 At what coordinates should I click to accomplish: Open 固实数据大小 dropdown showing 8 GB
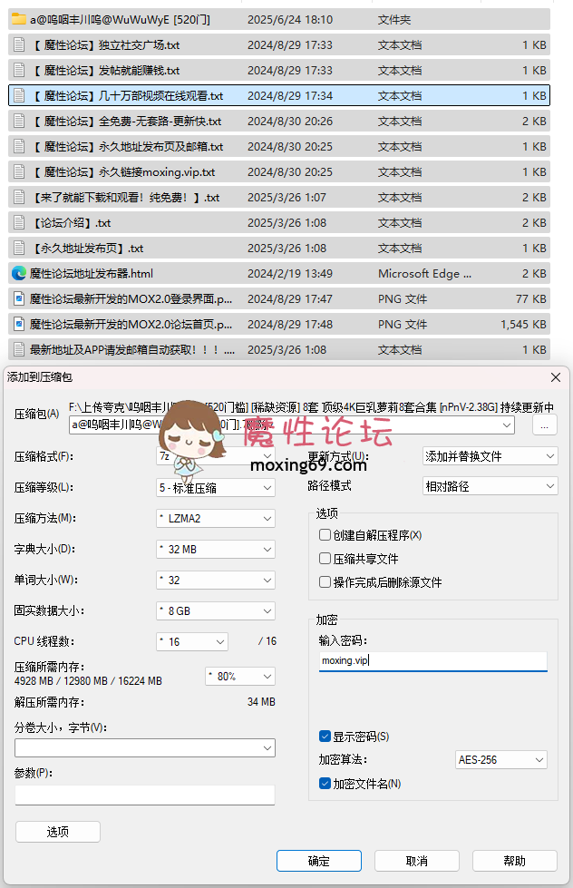(x=216, y=611)
